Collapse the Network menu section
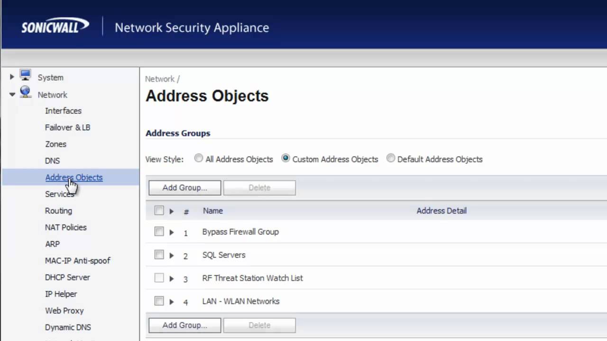Viewport: 607px width, 341px height. click(12, 95)
